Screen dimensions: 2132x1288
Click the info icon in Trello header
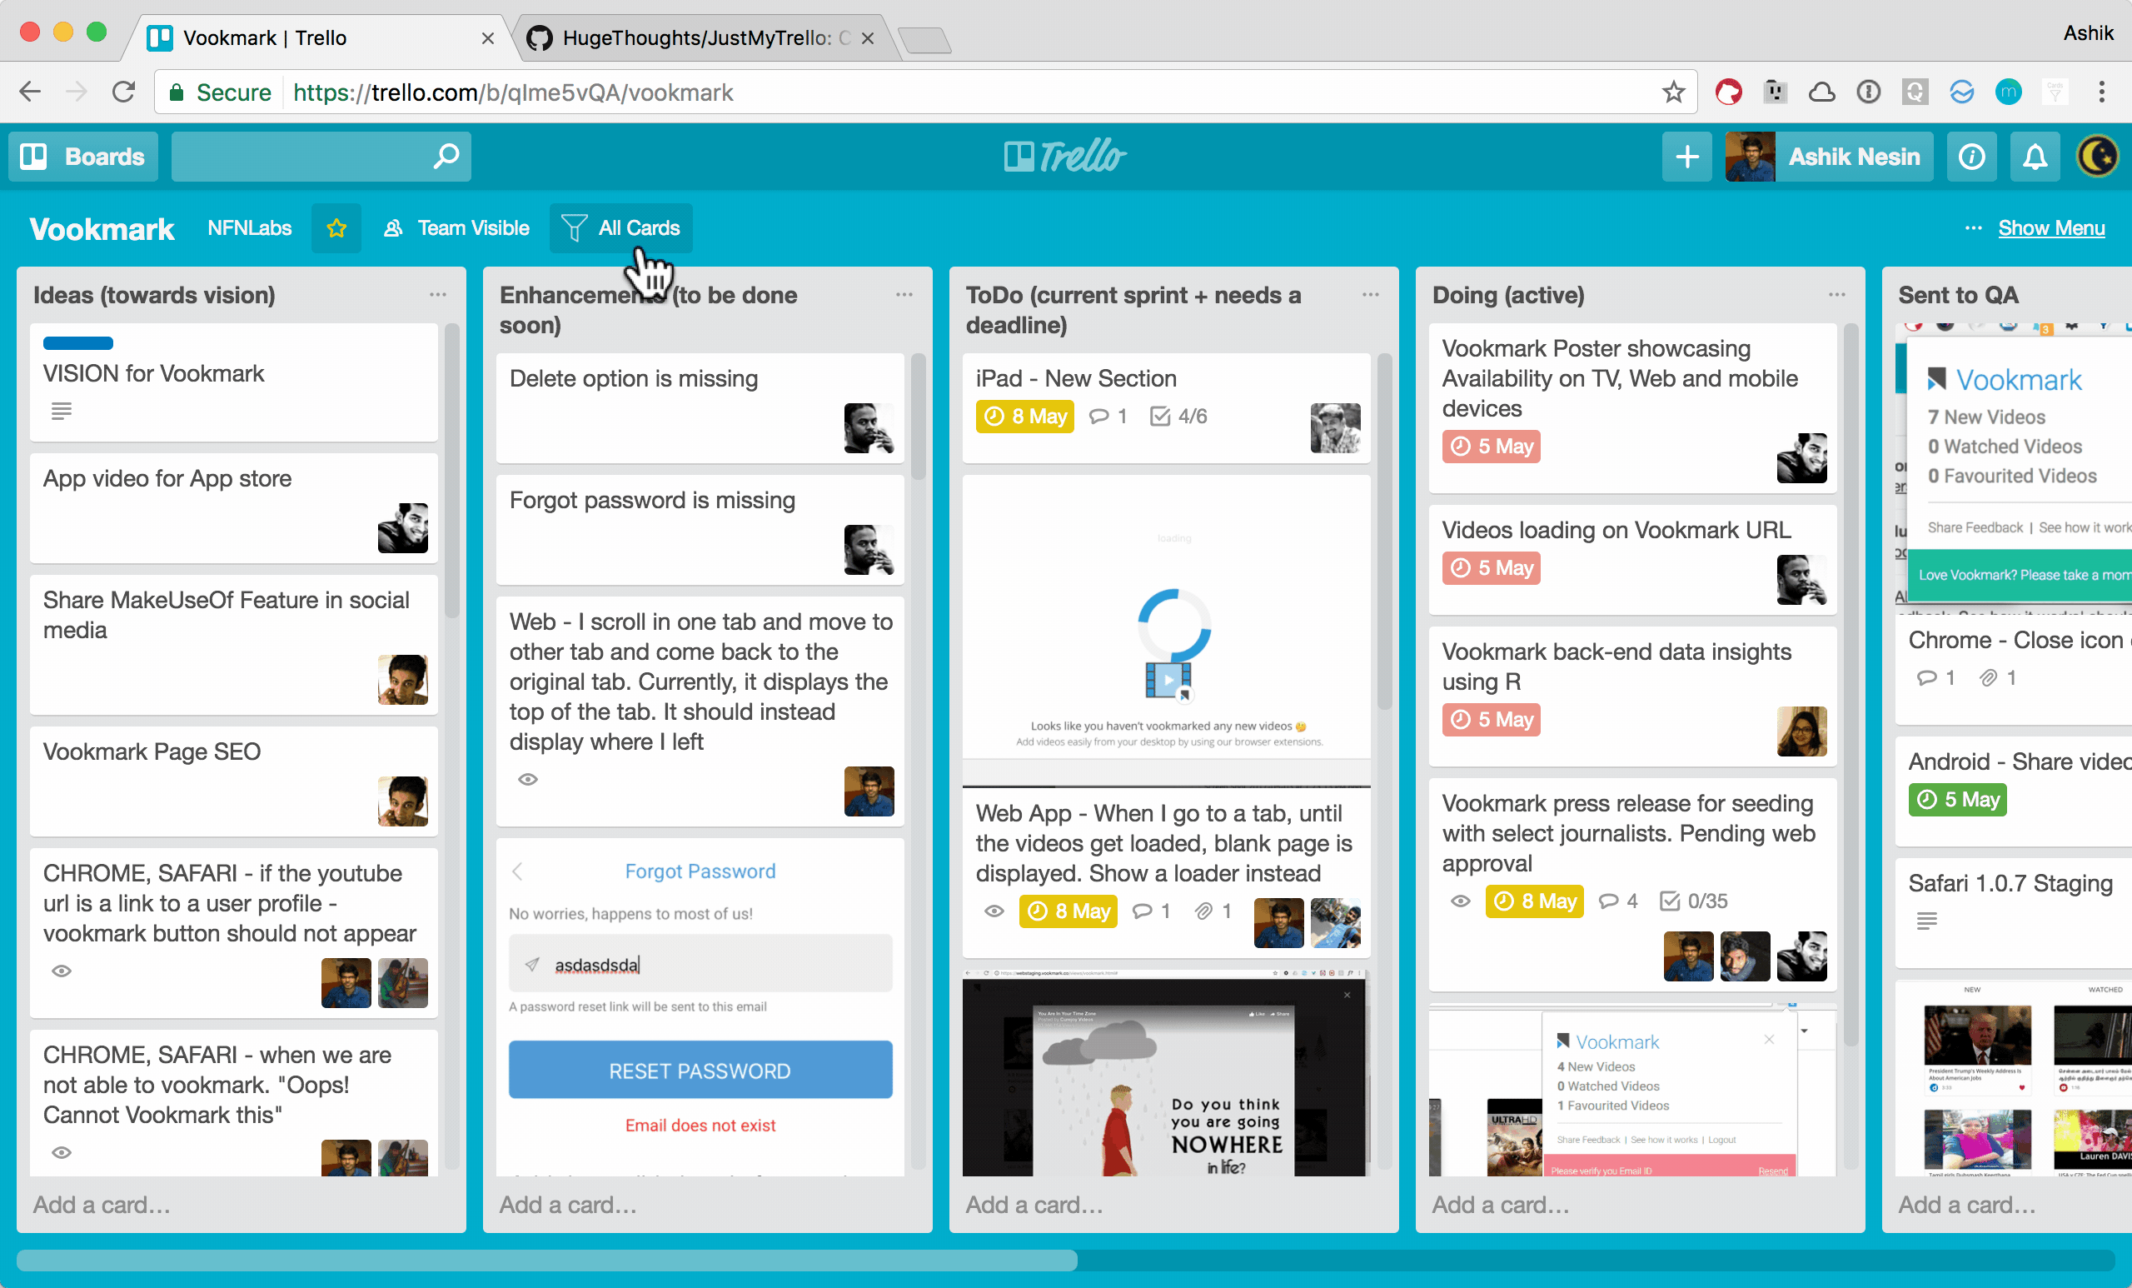coord(1971,157)
